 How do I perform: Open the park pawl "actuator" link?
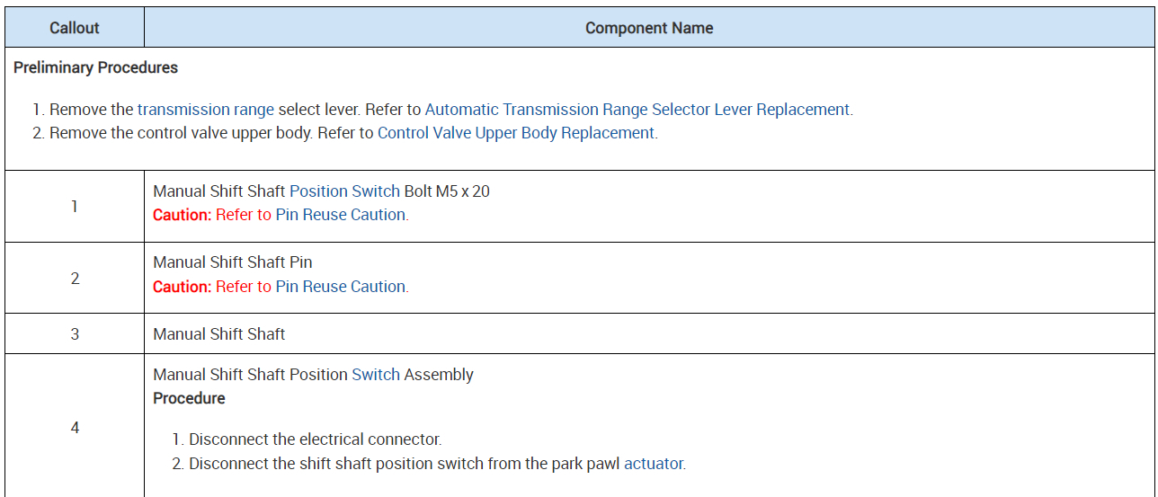pyautogui.click(x=654, y=464)
